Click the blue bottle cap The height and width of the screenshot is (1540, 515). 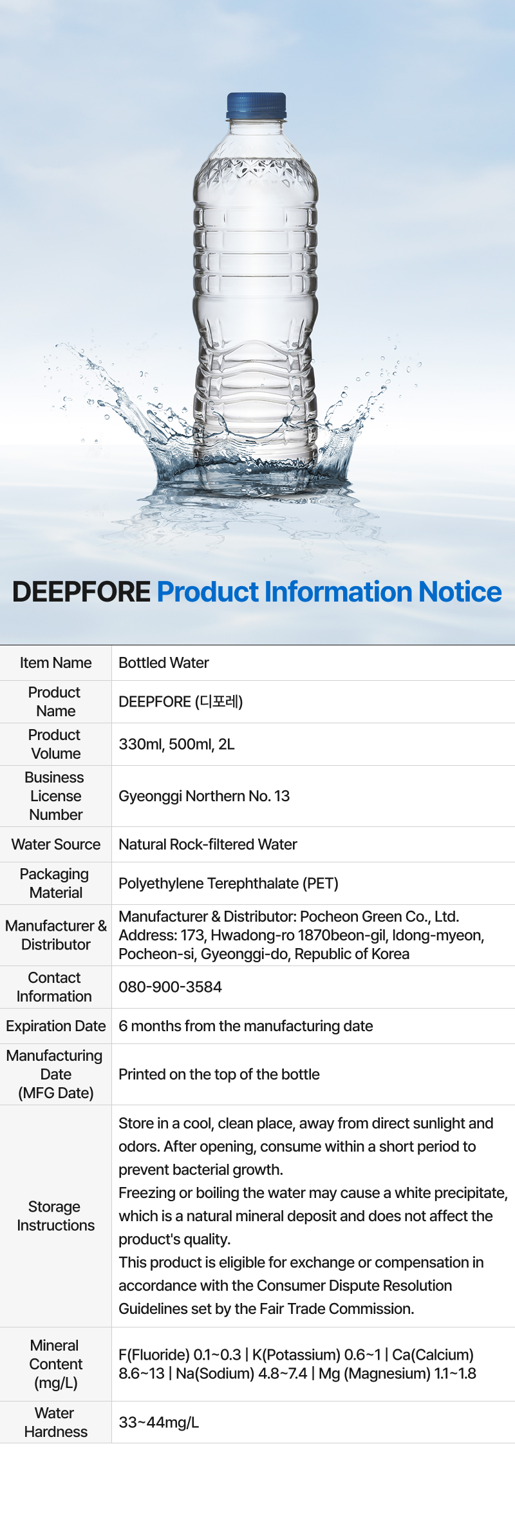[256, 106]
